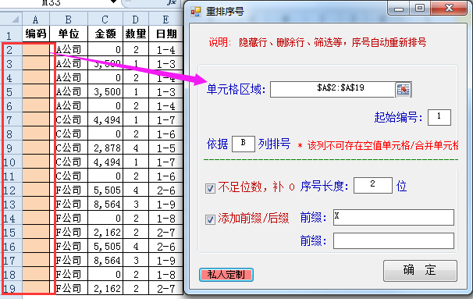
Task: Click the quantity 4 in row 9
Action: (136, 148)
